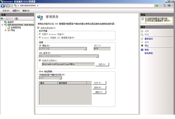Click the arrow after WIN-D6S84T3P8U4 in address bar

point(38,6)
